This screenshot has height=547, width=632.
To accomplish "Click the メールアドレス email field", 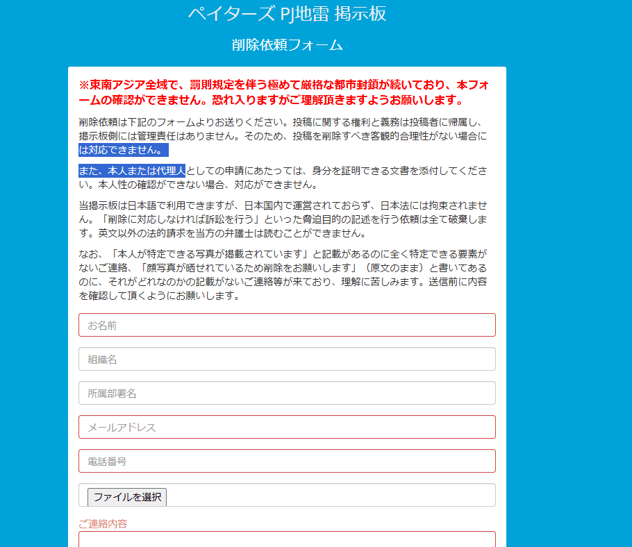I will (287, 427).
